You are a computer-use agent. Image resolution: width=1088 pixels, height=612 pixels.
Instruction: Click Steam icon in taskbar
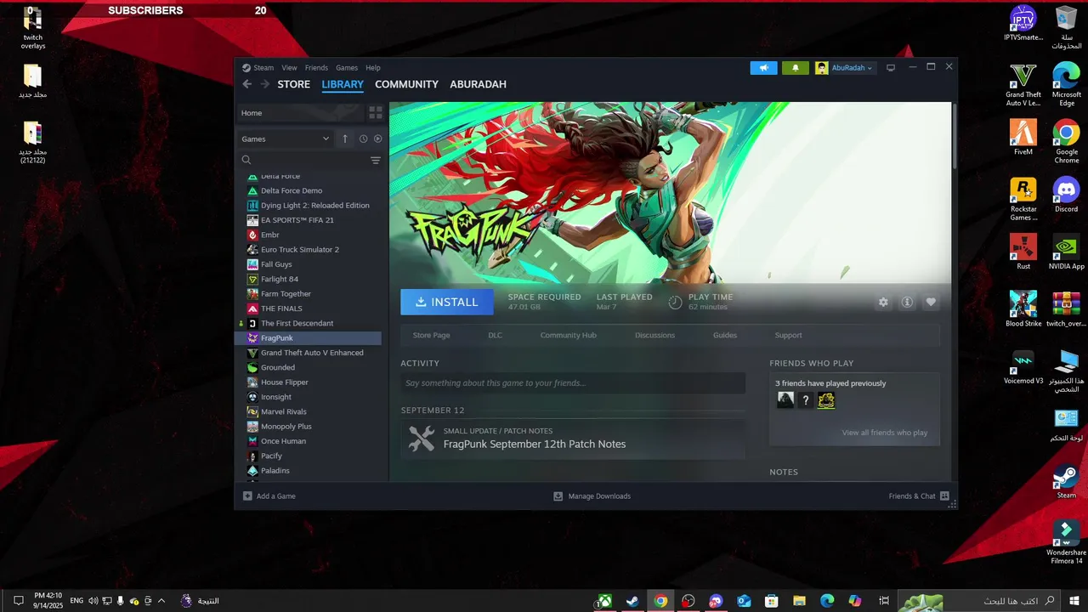632,601
